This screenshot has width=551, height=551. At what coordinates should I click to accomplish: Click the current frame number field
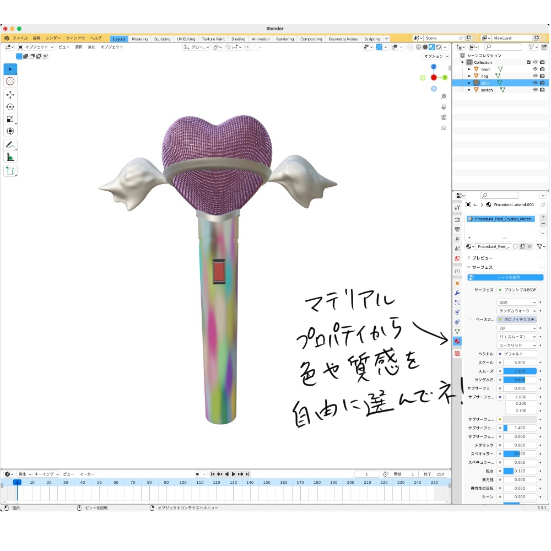pyautogui.click(x=366, y=474)
